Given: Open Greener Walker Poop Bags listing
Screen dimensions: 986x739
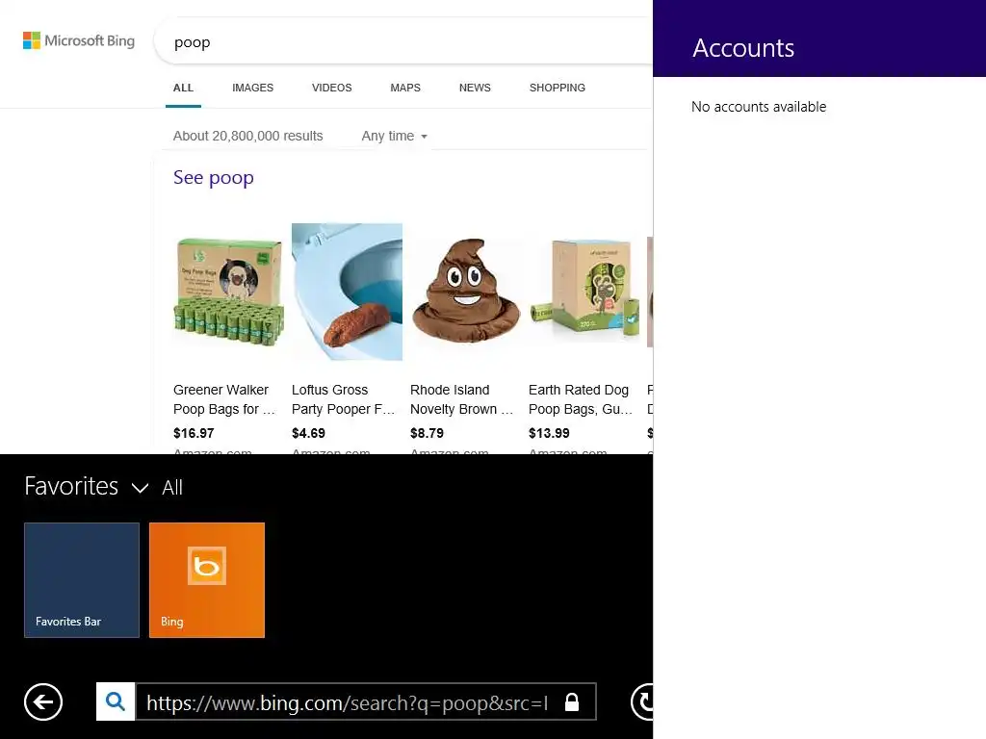Looking at the screenshot, I should tap(223, 399).
